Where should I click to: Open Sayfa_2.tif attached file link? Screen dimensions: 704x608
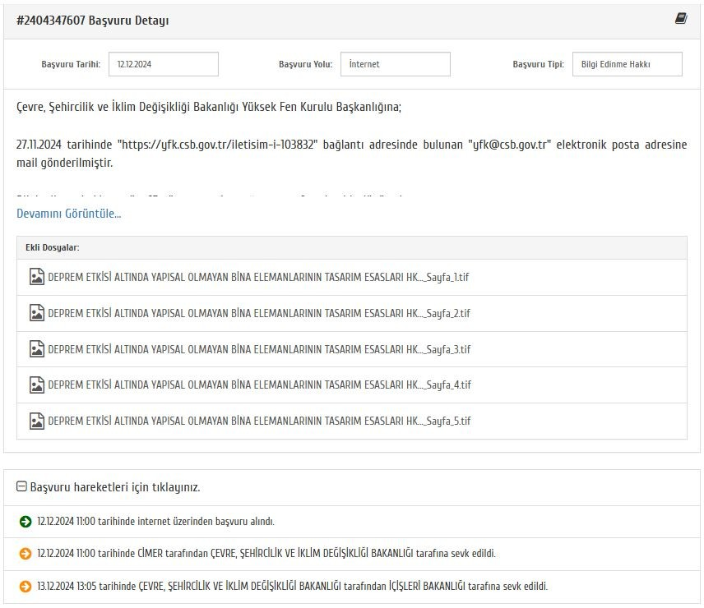pos(259,313)
